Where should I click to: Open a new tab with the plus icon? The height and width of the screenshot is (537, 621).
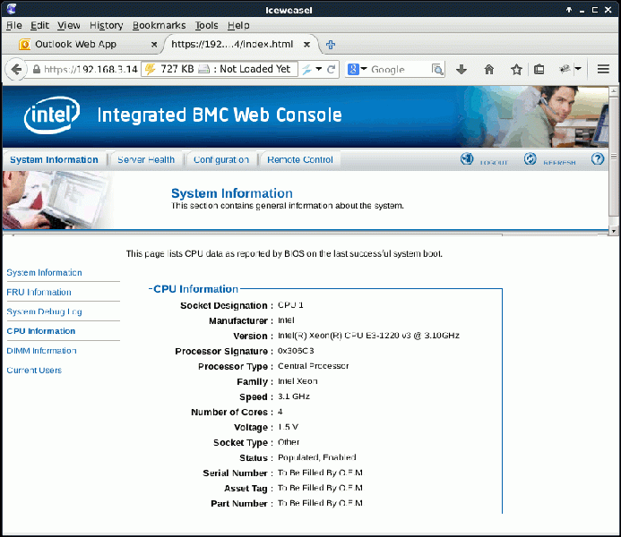pos(331,45)
